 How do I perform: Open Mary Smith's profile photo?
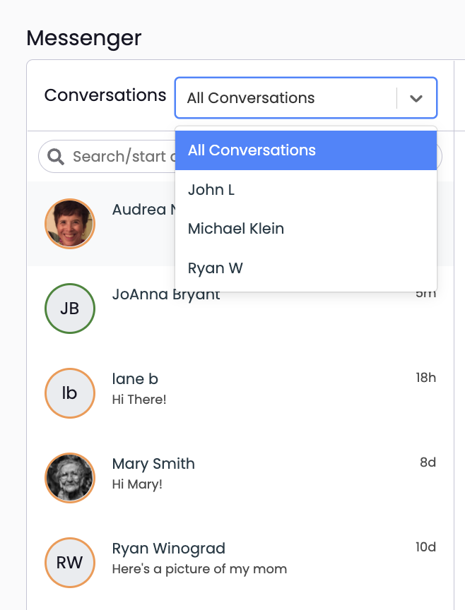(x=70, y=478)
